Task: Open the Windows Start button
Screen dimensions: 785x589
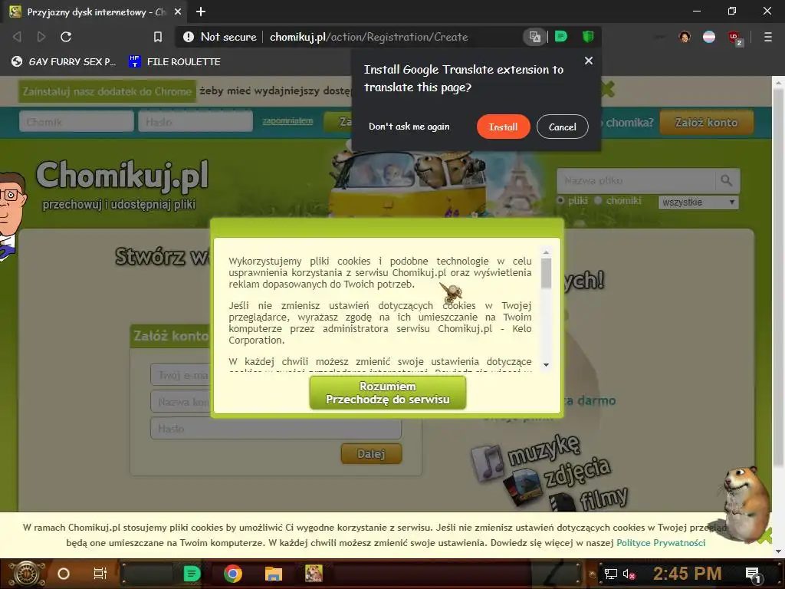Action: point(25,574)
